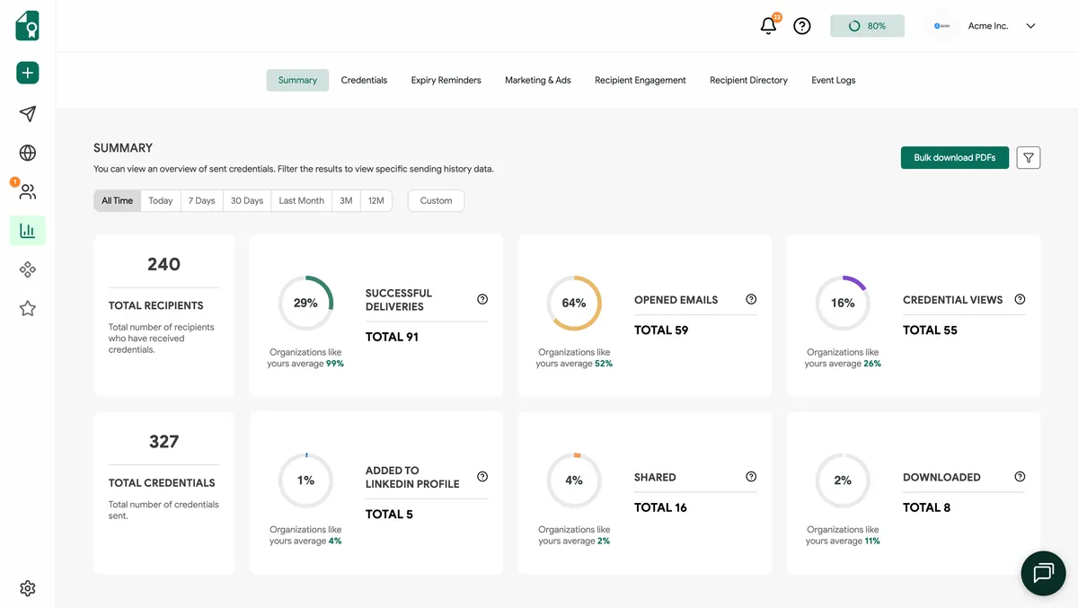Switch to the Credentials tab
The height and width of the screenshot is (608, 1078).
coord(364,80)
